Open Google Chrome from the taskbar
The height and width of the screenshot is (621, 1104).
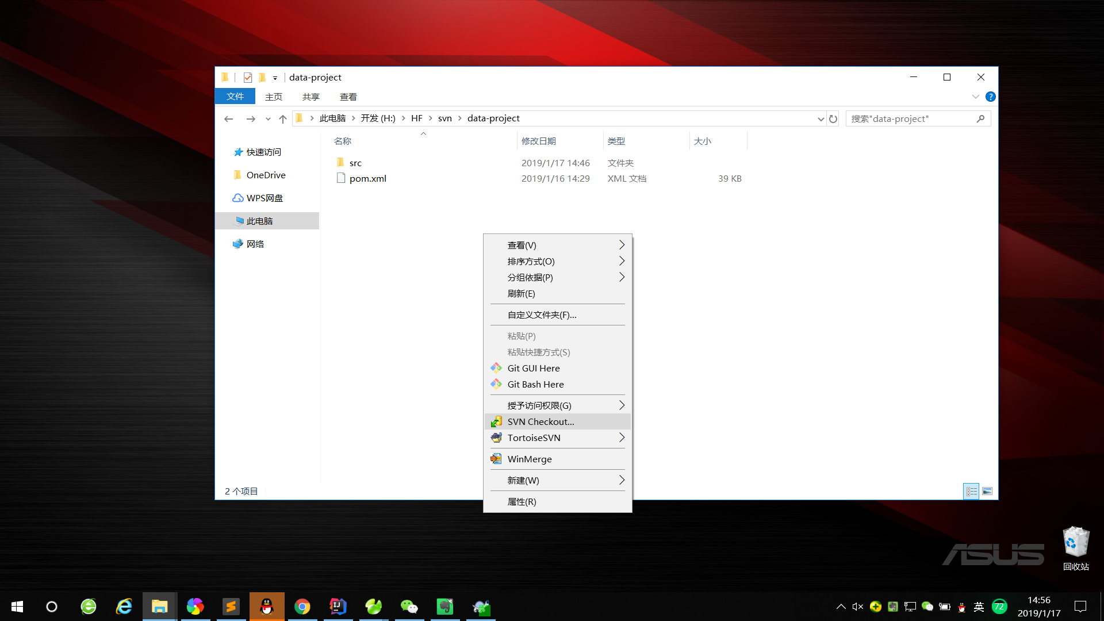302,607
